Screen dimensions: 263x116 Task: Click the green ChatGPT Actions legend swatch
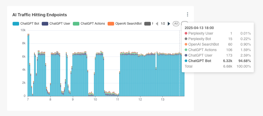coord(76,24)
